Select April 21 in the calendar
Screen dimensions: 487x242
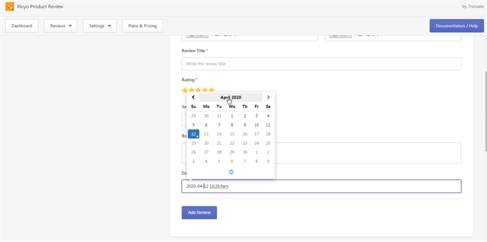click(x=219, y=143)
